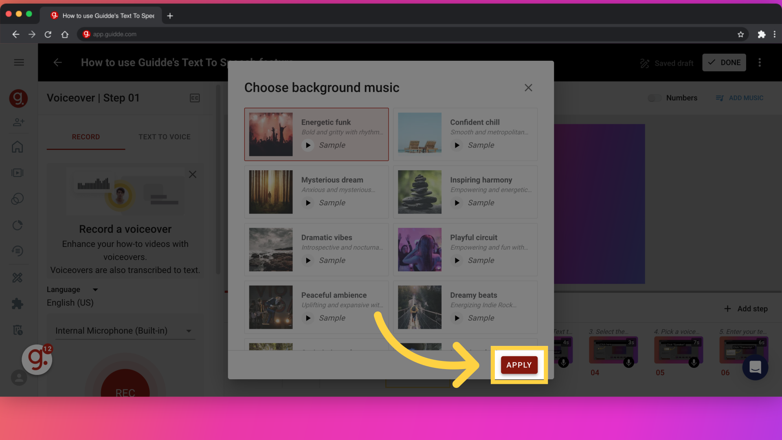Click microphone icon on step 05 thumbnail

coord(694,362)
